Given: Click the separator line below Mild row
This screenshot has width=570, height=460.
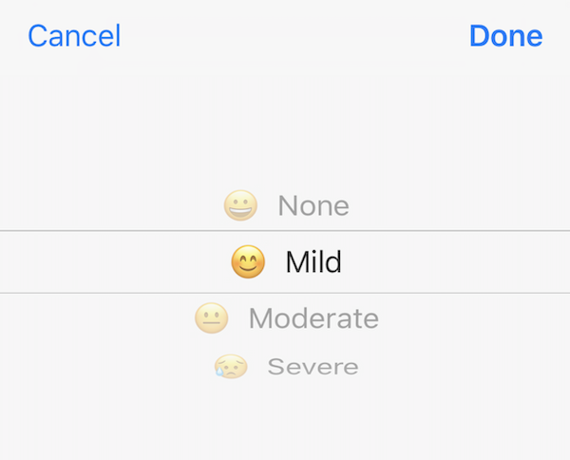Looking at the screenshot, I should tap(285, 293).
